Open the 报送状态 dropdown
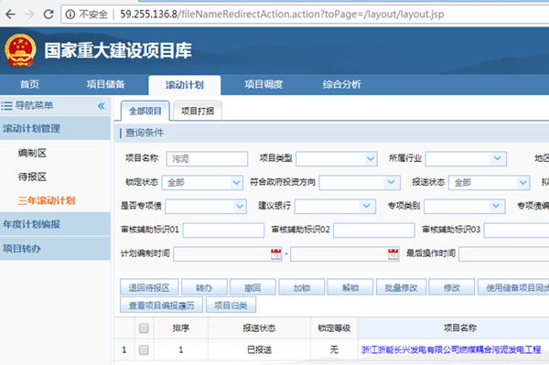 tap(489, 183)
